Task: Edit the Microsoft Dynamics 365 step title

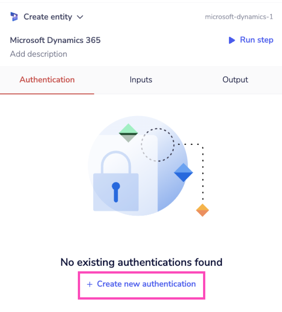Action: 55,40
